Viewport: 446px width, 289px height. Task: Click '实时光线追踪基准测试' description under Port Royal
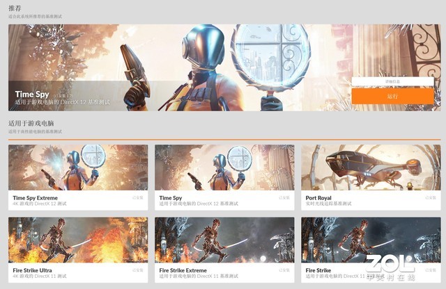tap(328, 204)
